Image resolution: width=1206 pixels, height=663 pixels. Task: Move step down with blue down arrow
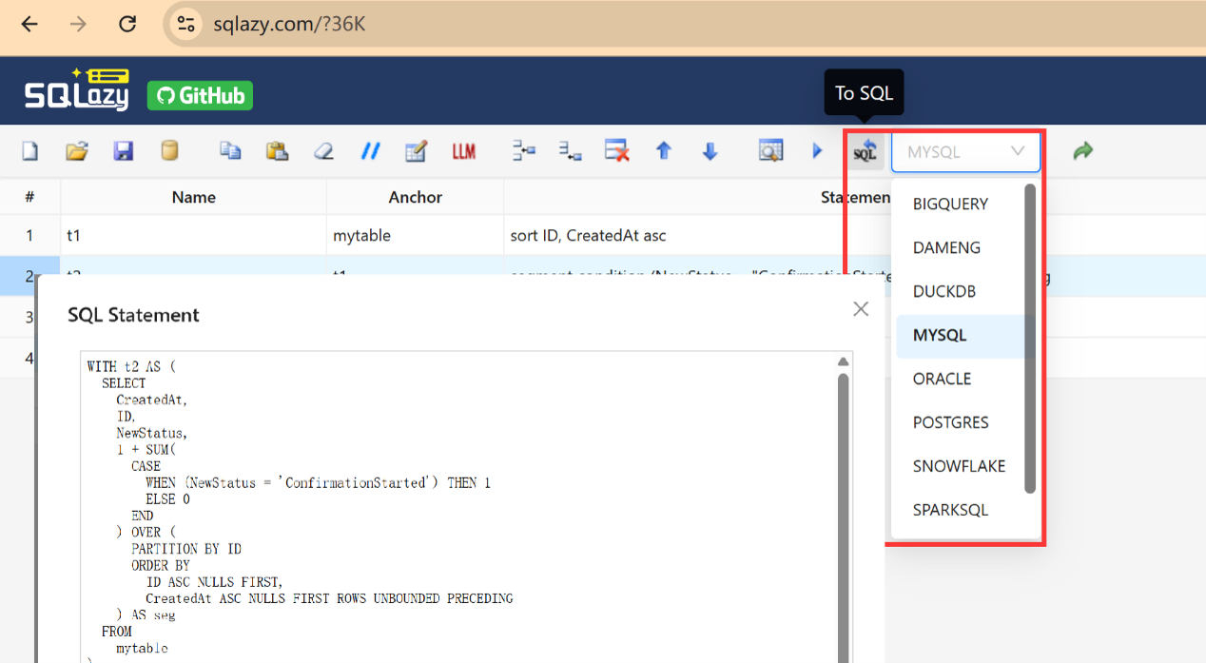point(710,151)
